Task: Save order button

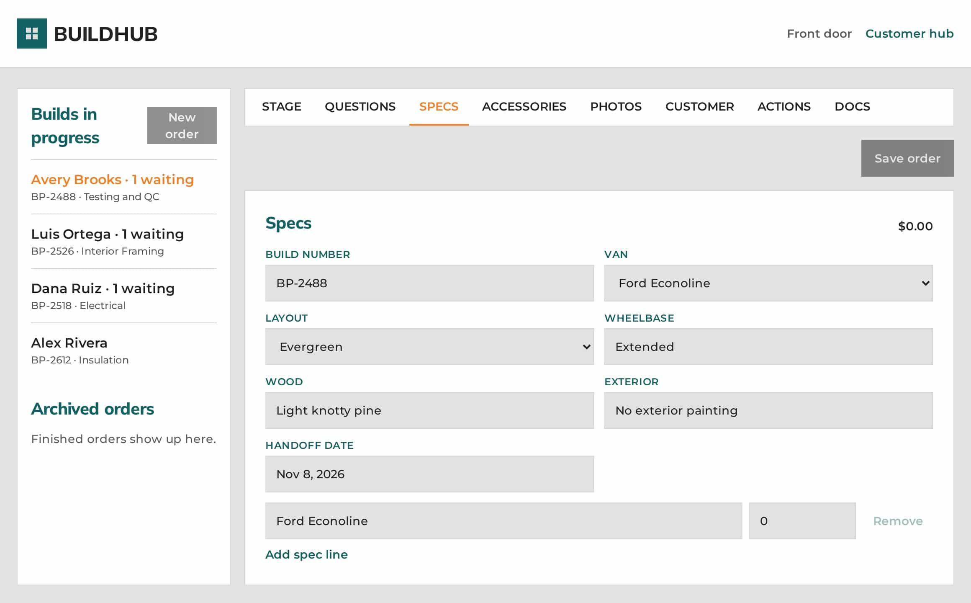Action: point(907,158)
